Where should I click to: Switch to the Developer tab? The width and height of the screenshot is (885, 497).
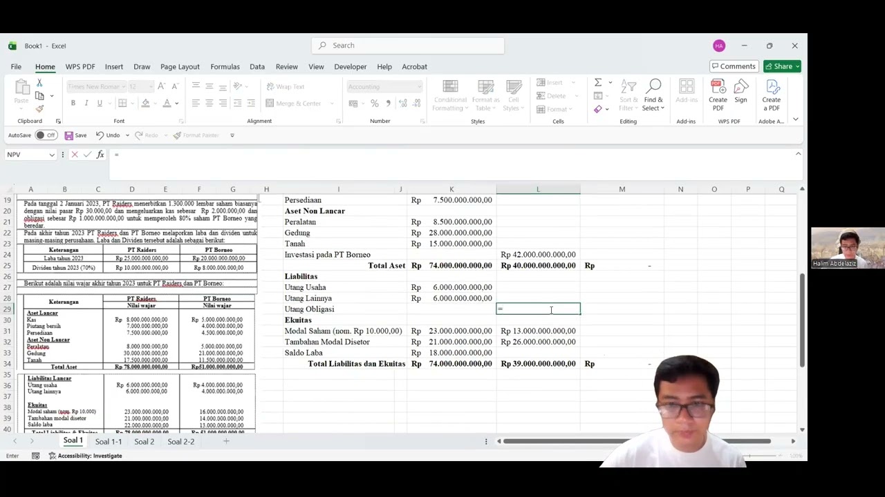pyautogui.click(x=351, y=67)
